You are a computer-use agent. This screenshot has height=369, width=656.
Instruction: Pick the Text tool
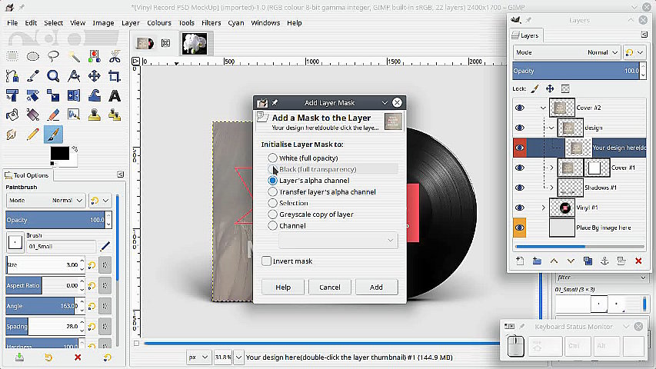tap(114, 95)
